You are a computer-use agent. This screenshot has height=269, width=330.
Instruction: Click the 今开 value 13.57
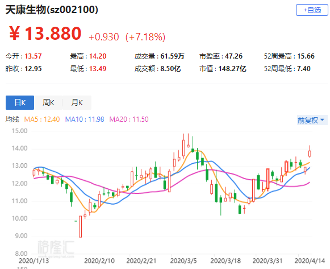33,56
